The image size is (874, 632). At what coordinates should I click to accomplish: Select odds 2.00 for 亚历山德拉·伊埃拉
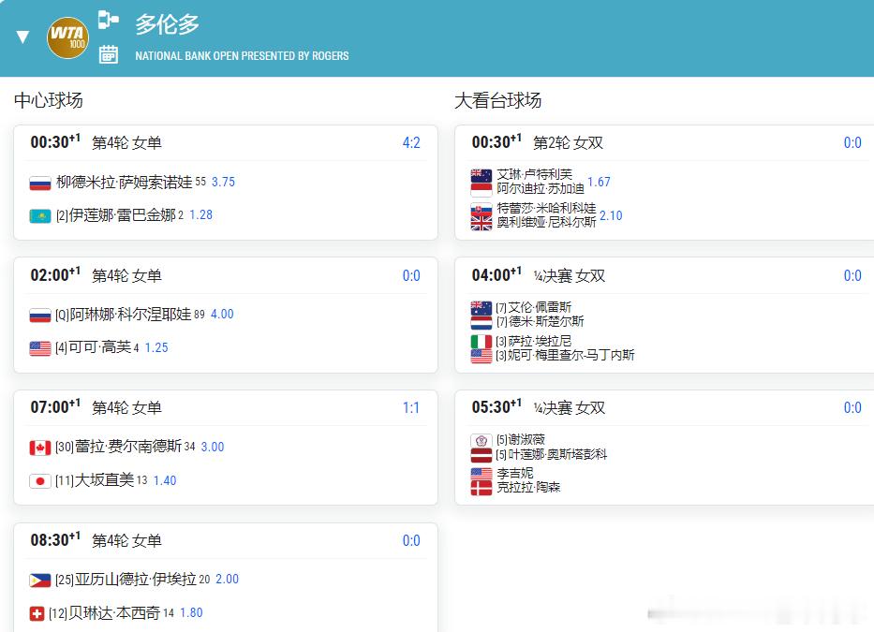(x=227, y=580)
